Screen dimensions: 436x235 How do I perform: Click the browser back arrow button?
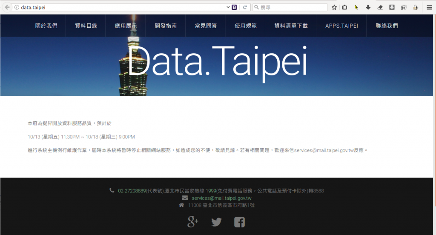point(7,7)
